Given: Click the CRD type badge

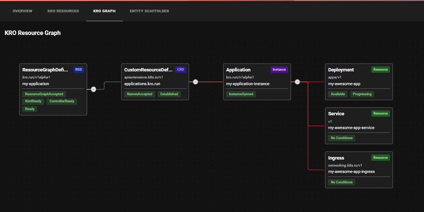Looking at the screenshot, I should click(180, 70).
